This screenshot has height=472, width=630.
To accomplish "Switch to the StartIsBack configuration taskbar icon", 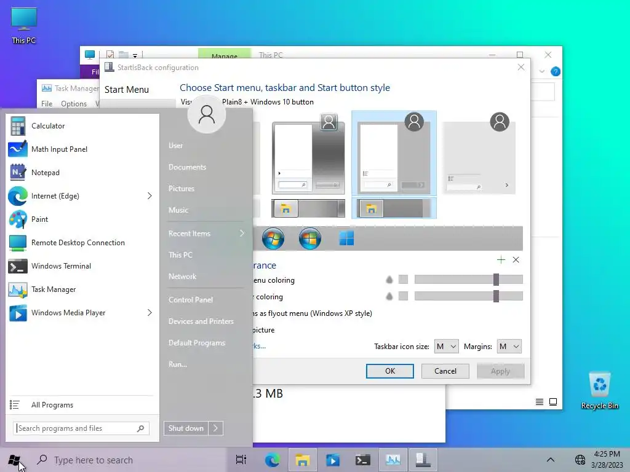I will coord(423,460).
